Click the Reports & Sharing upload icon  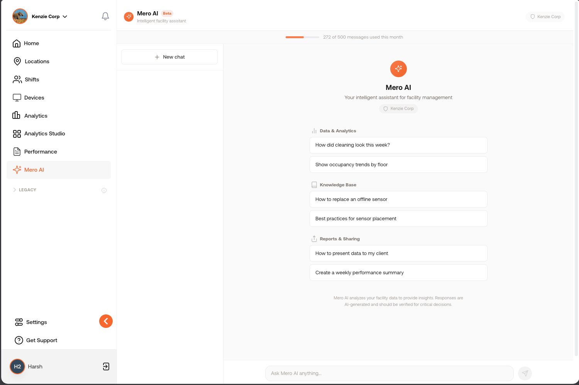pyautogui.click(x=314, y=239)
